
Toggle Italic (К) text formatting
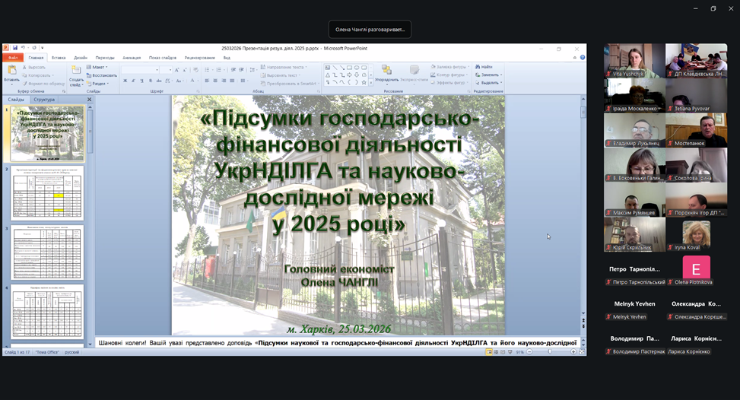click(132, 81)
